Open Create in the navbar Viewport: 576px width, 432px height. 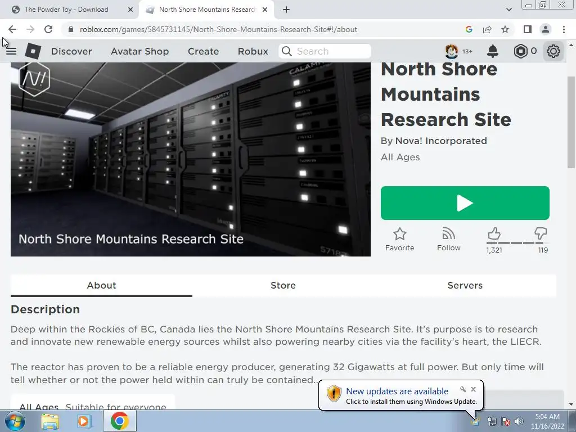(203, 51)
